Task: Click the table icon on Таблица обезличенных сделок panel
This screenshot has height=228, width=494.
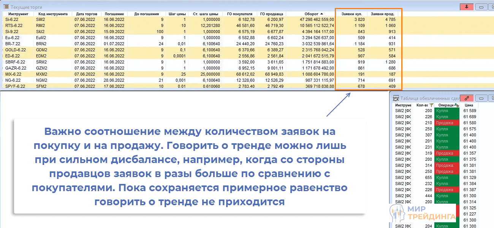Action: 396,98
